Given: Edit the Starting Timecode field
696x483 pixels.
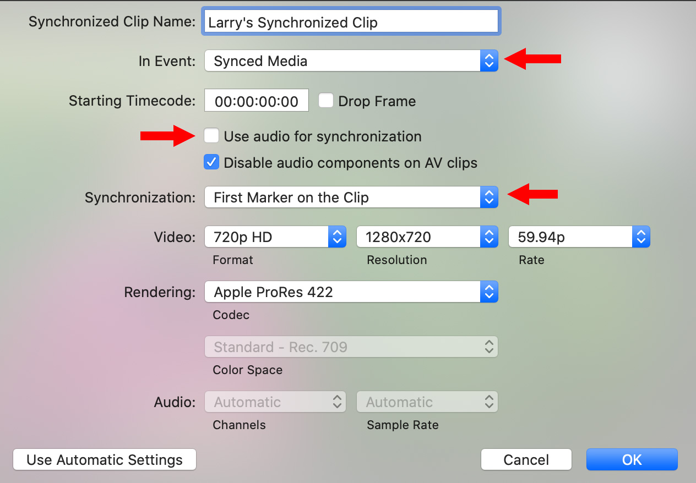Looking at the screenshot, I should coord(257,101).
